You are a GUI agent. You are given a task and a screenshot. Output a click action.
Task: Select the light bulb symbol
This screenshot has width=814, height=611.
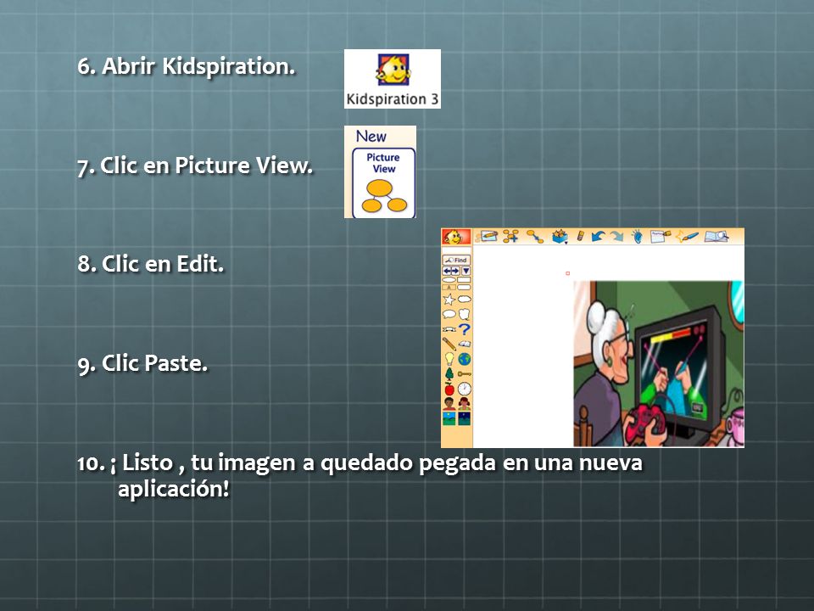pyautogui.click(x=449, y=360)
